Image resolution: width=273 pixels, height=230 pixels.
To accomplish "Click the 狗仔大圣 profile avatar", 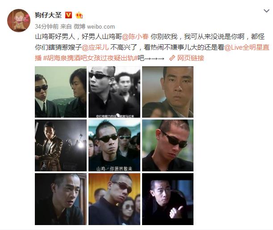I will pos(19,21).
